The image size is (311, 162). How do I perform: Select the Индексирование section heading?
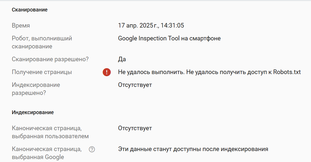tap(33, 113)
